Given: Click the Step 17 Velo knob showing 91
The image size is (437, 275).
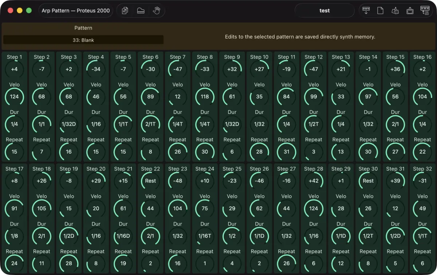Looking at the screenshot, I should point(14,209).
